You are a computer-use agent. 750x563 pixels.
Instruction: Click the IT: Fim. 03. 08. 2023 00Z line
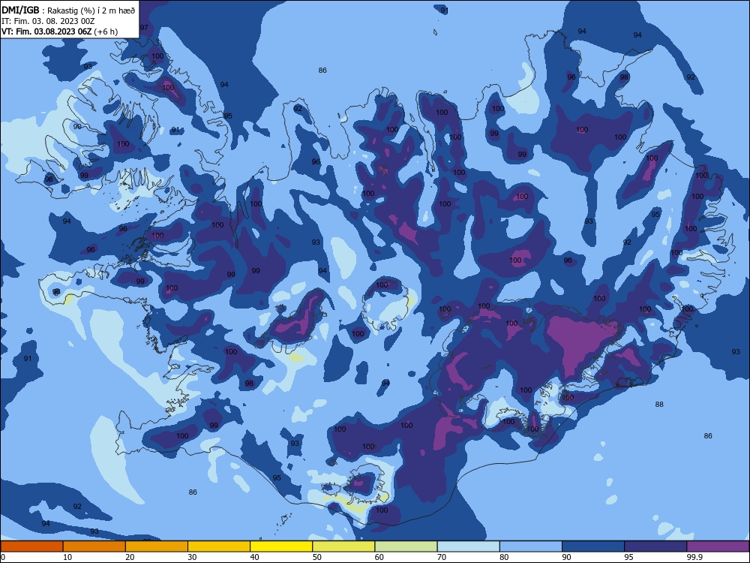click(x=48, y=21)
